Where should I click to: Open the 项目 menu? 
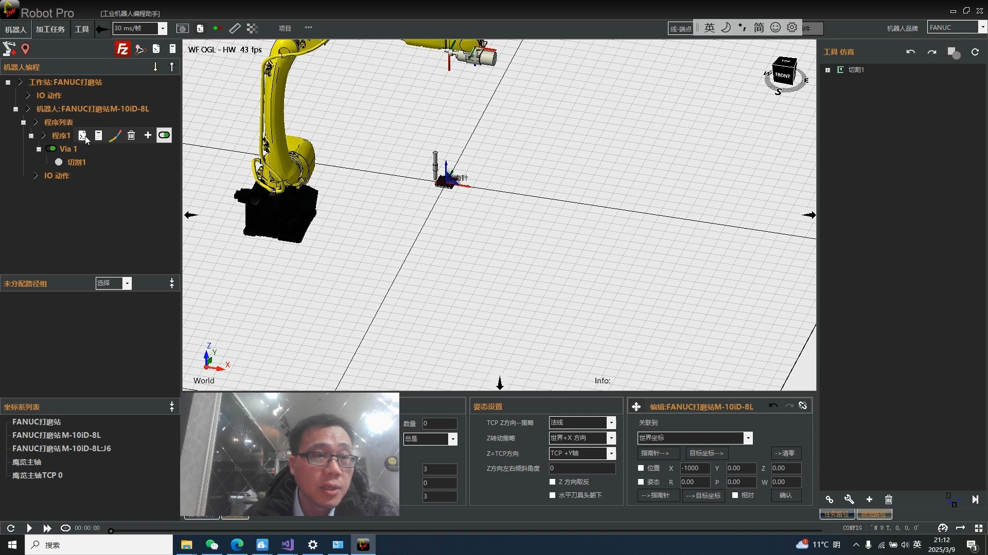[285, 28]
